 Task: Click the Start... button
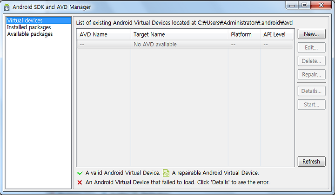click(x=311, y=104)
